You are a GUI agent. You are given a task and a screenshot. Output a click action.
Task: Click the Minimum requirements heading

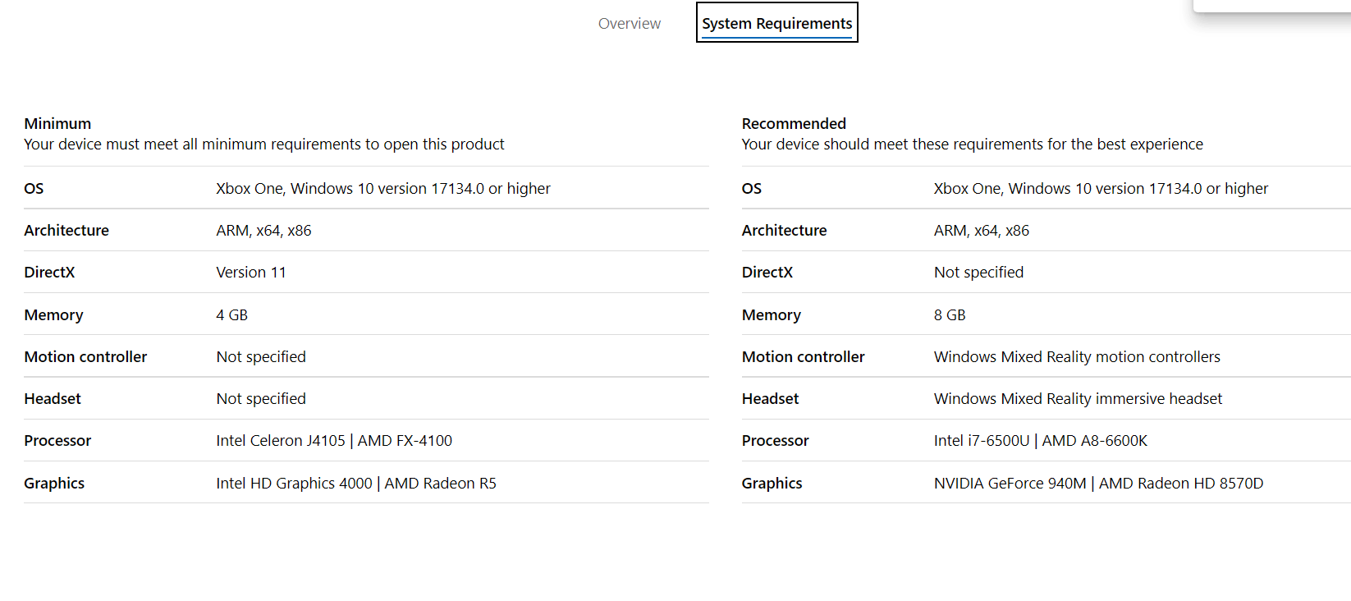(57, 123)
